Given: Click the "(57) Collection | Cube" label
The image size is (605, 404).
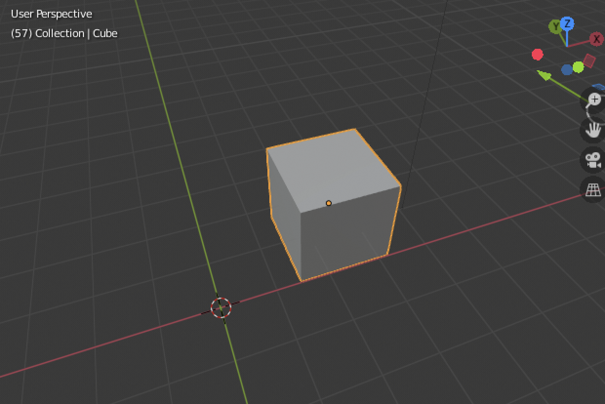Looking at the screenshot, I should 64,33.
